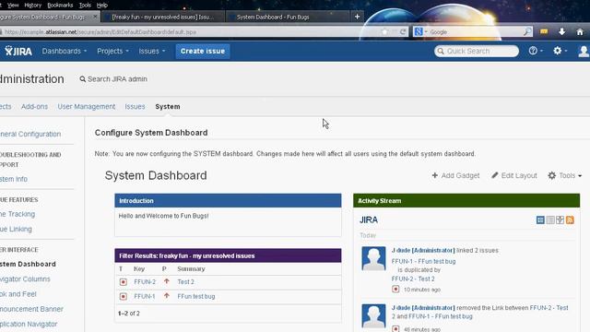Image resolution: width=590 pixels, height=332 pixels.
Task: Open the user profile avatar menu
Action: [x=584, y=51]
